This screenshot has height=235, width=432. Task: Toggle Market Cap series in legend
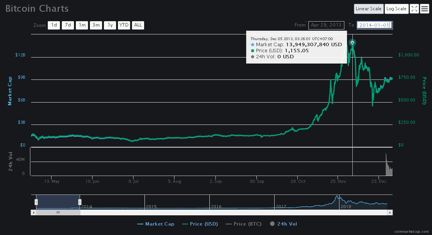point(156,224)
